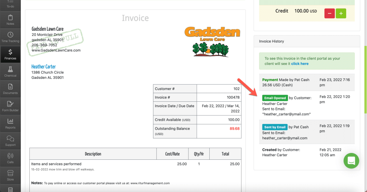Open the Notes sidebar section
The width and height of the screenshot is (367, 192).
click(x=10, y=20)
